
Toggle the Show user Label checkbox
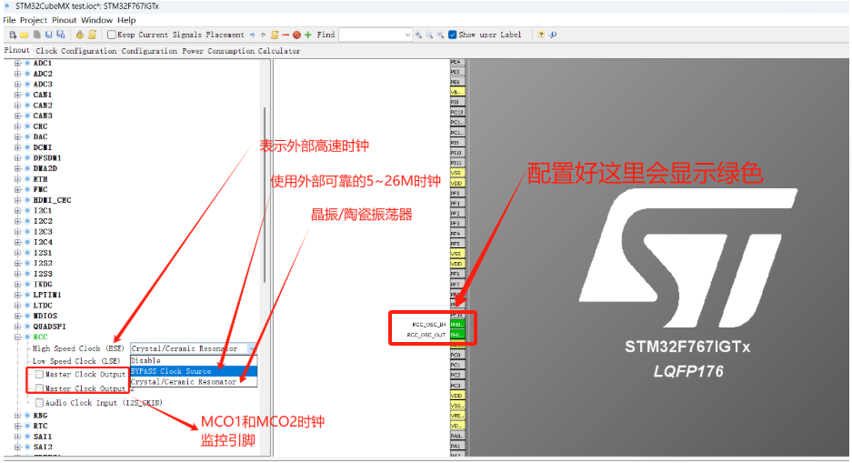point(452,35)
